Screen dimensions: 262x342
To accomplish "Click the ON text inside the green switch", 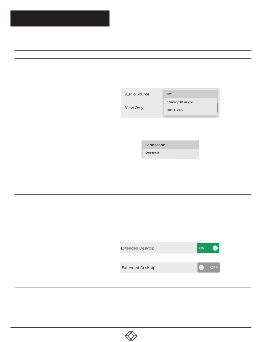I will (x=202, y=248).
